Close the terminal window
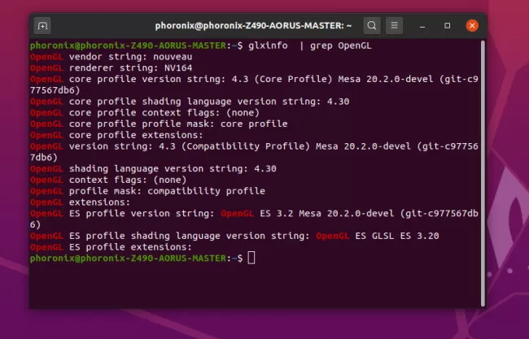Viewport: 529px width, 339px height. click(x=472, y=26)
